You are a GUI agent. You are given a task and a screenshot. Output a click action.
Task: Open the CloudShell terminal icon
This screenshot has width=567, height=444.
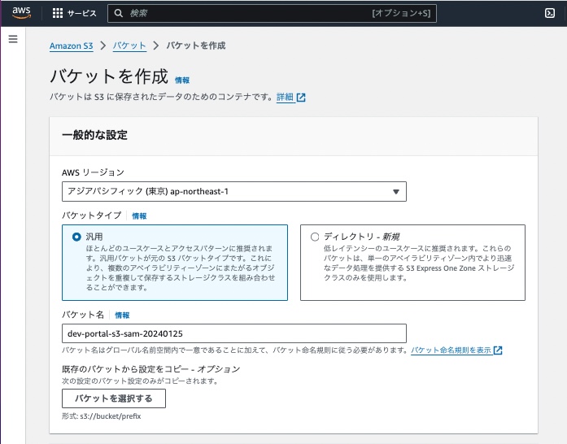coord(550,13)
